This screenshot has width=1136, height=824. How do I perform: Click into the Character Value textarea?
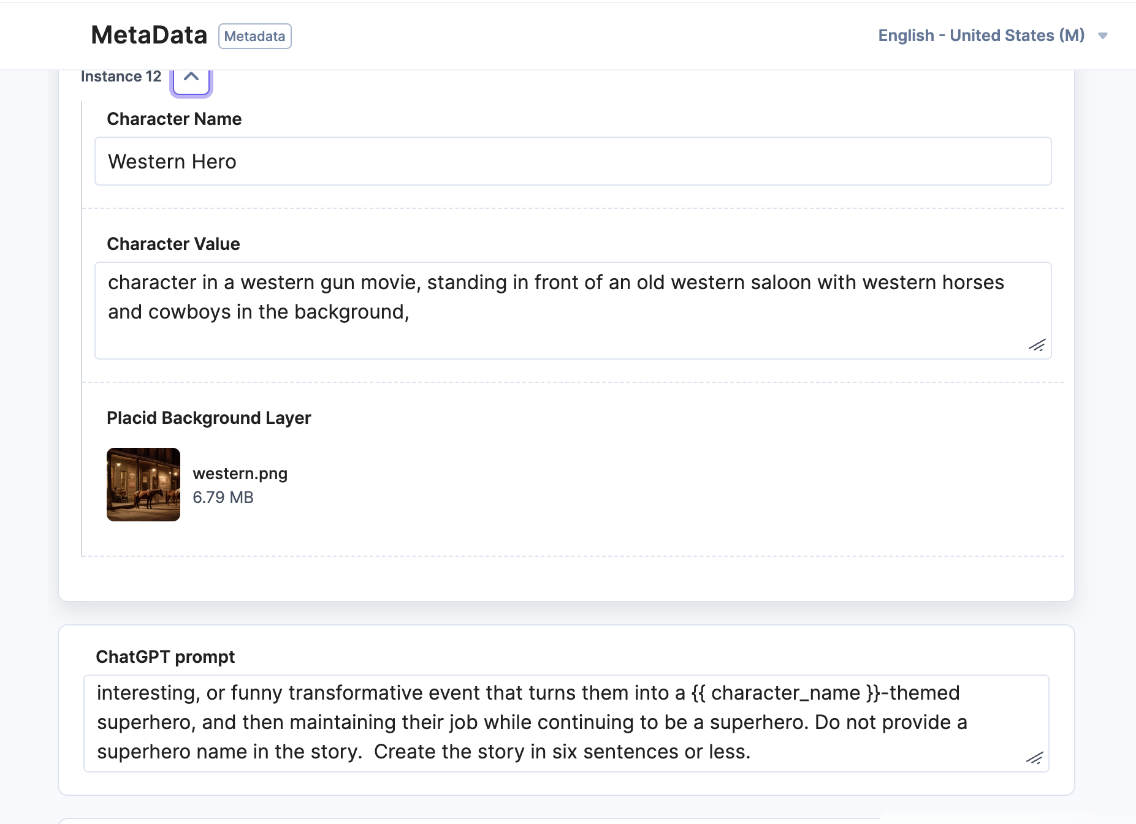click(573, 311)
